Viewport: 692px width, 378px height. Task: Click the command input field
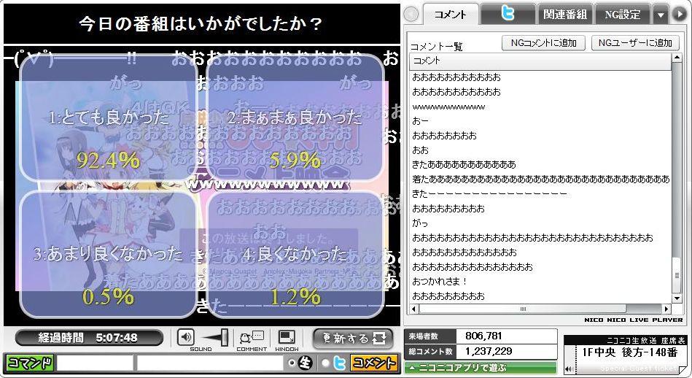tap(95, 363)
